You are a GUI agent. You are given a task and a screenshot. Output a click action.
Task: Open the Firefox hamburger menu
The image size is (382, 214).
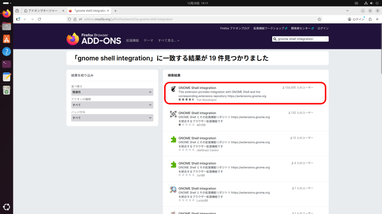377,19
